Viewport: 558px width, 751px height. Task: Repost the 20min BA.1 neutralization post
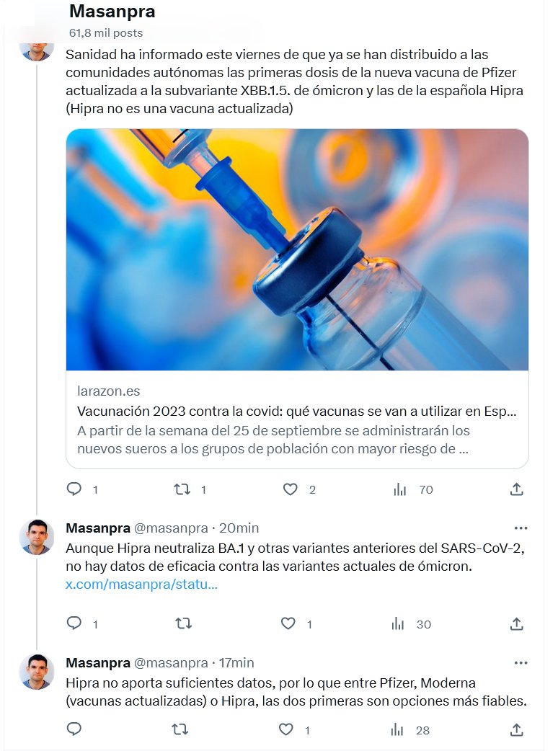tap(183, 623)
